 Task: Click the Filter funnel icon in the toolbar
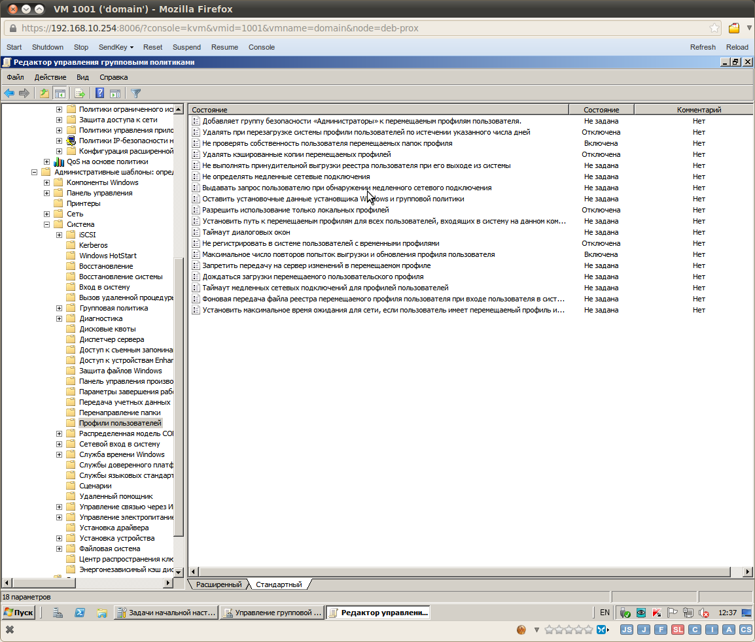[136, 93]
